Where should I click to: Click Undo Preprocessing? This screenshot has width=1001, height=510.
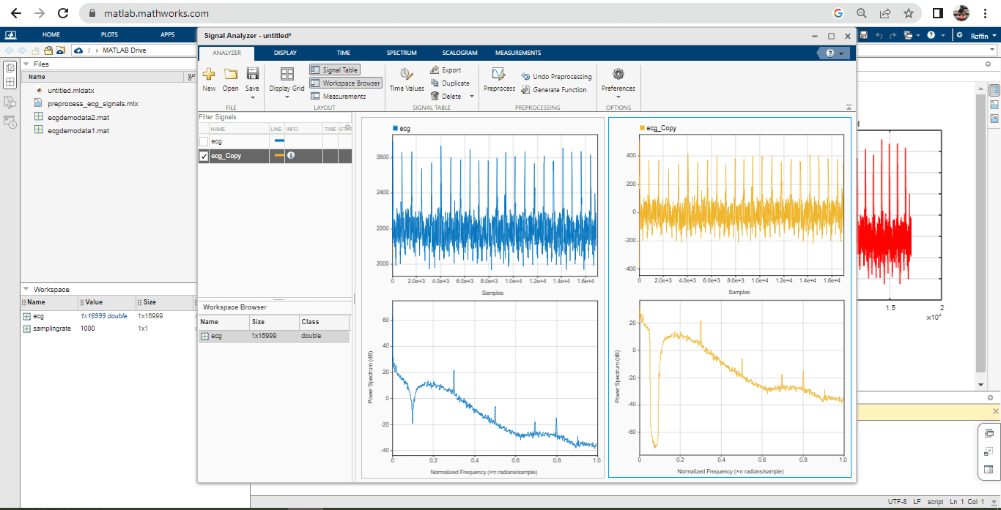pyautogui.click(x=556, y=76)
